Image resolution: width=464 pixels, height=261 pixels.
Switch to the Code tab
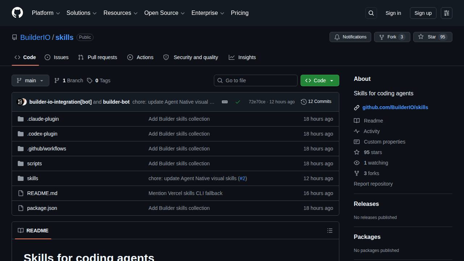tap(25, 57)
